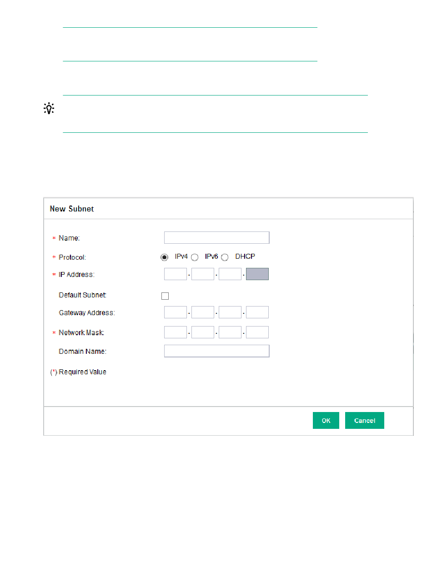
Task: Select the third IP Address octet field
Action: click(x=230, y=274)
